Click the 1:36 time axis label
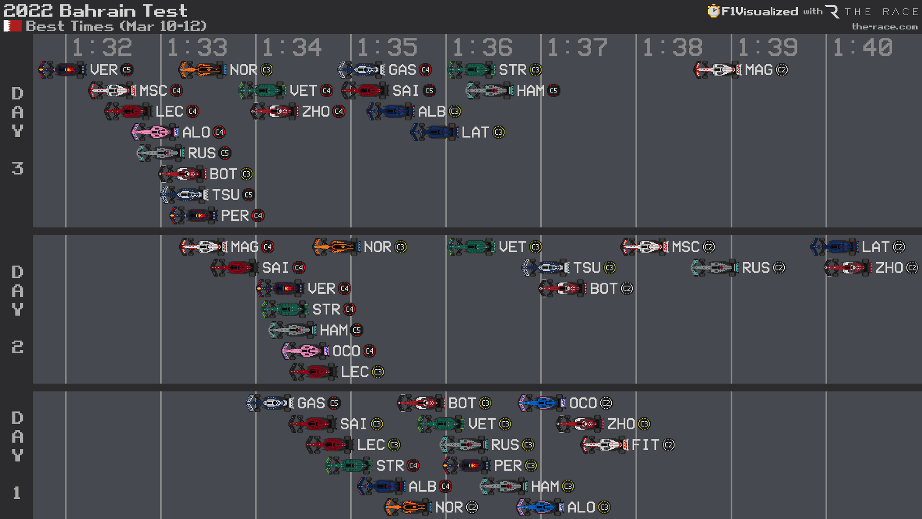This screenshot has width=922, height=519. coord(482,47)
